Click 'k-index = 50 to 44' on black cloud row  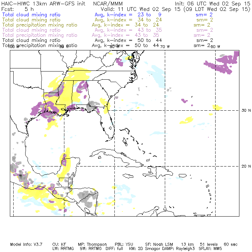point(135,40)
